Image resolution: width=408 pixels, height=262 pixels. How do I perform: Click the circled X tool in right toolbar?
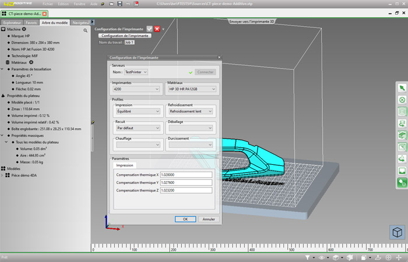click(402, 100)
